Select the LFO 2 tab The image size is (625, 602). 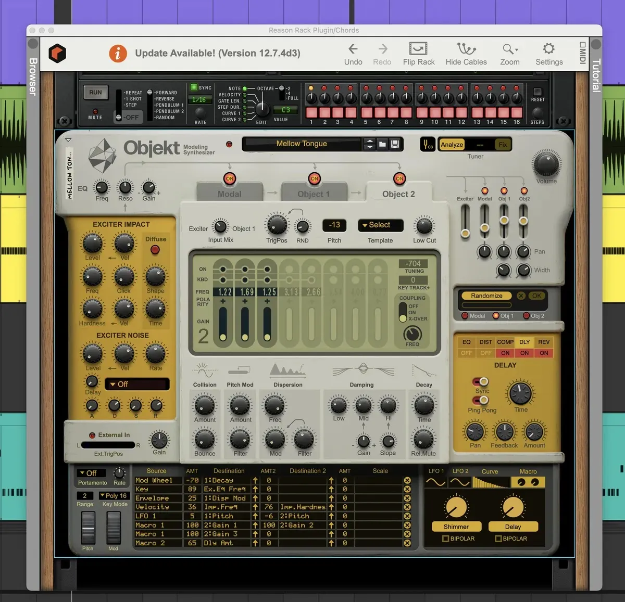coord(460,471)
